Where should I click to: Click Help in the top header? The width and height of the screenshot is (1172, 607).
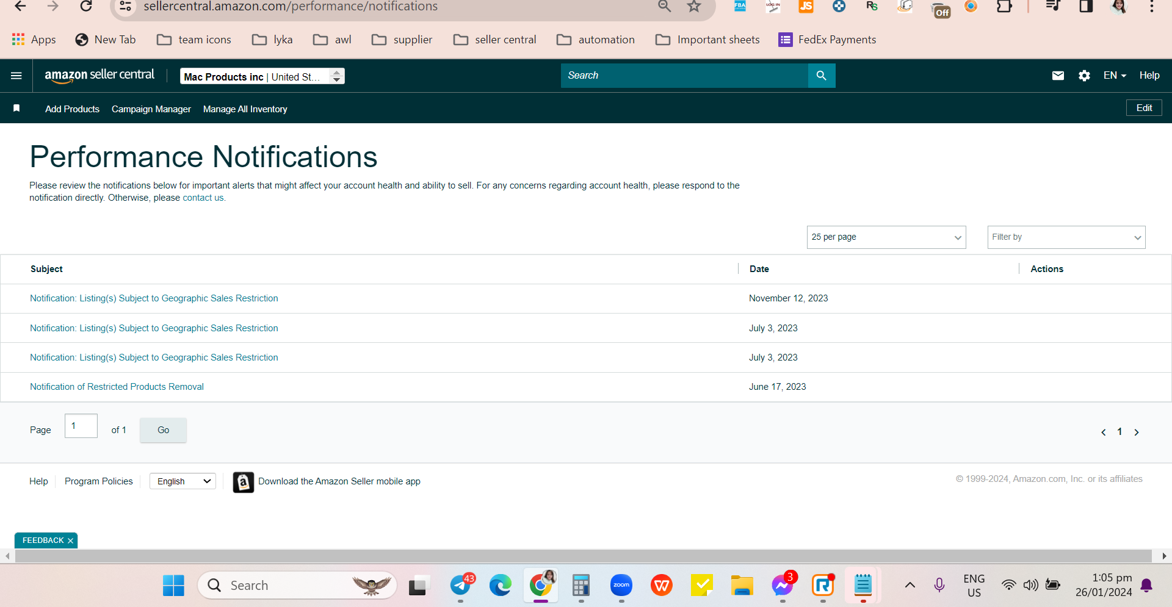(1149, 76)
